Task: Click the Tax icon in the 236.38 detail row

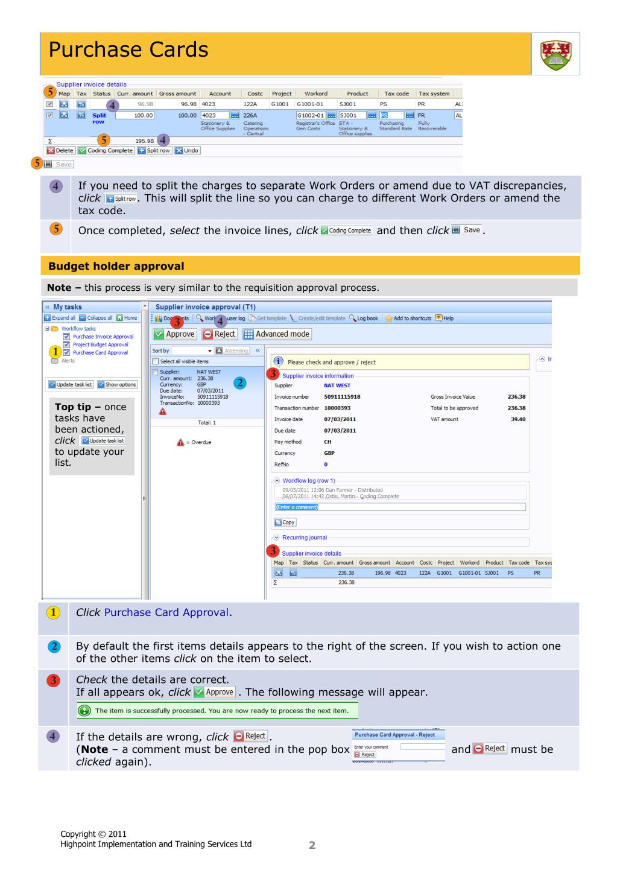Action: click(293, 573)
